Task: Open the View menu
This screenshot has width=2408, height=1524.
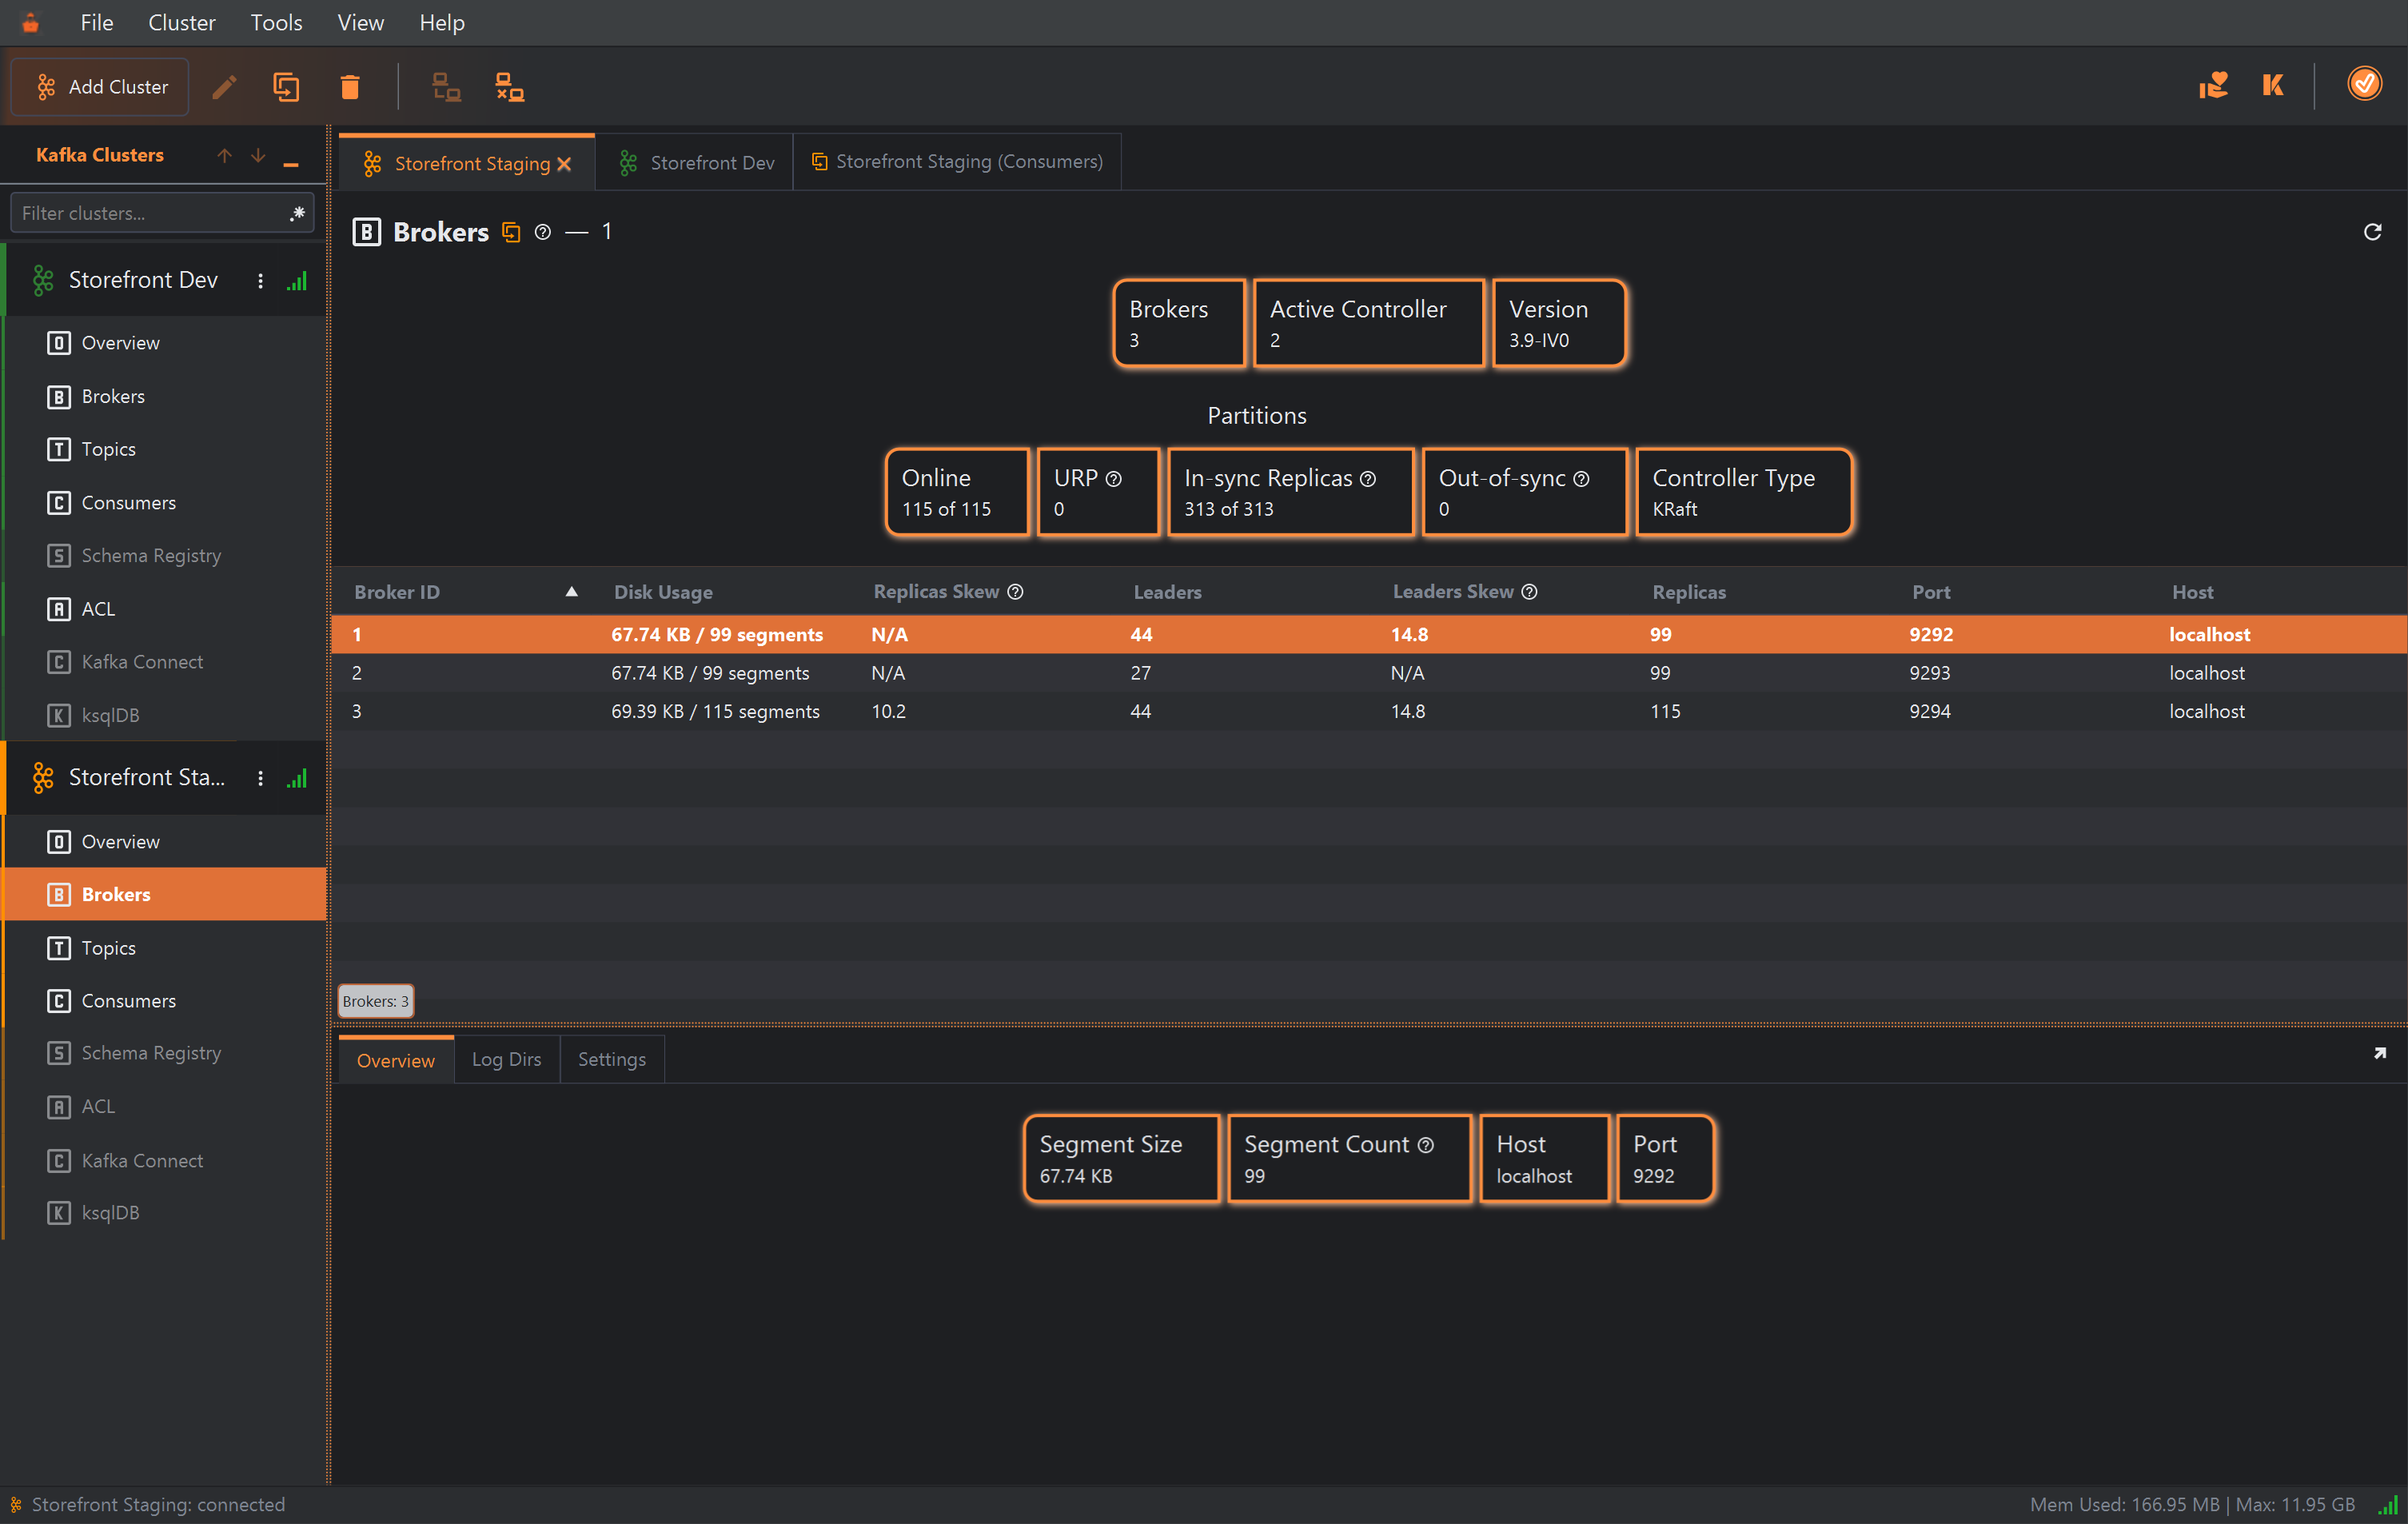Action: point(360,22)
